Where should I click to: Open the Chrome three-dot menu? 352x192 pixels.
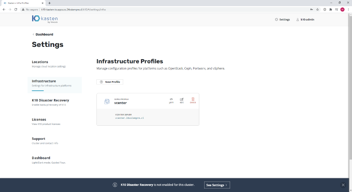348,9
